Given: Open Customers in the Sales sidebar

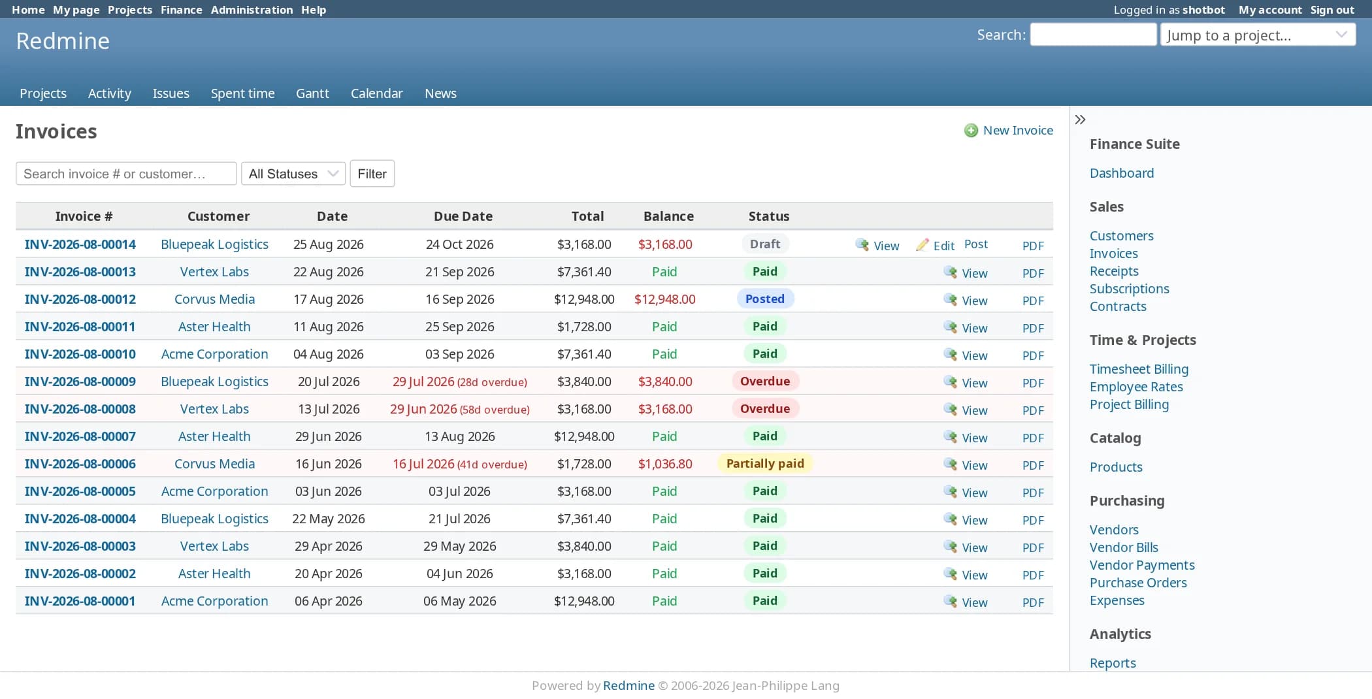Looking at the screenshot, I should (x=1122, y=236).
